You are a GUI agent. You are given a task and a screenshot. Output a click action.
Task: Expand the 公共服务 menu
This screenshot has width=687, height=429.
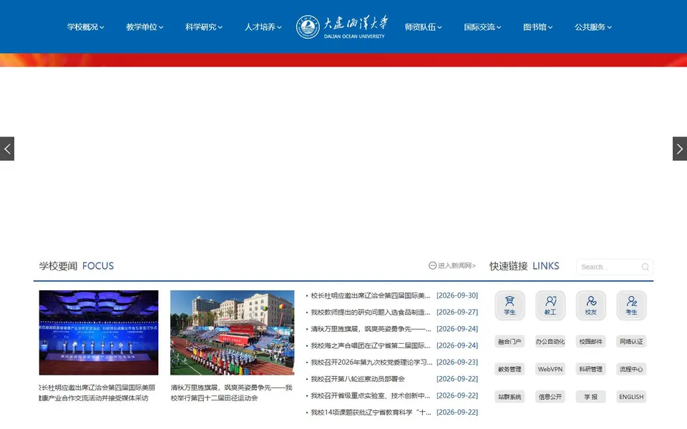pos(593,27)
